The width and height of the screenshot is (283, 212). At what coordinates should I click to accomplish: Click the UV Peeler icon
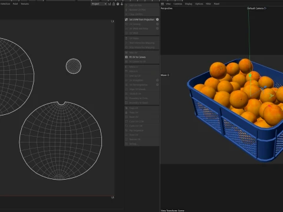point(126,38)
